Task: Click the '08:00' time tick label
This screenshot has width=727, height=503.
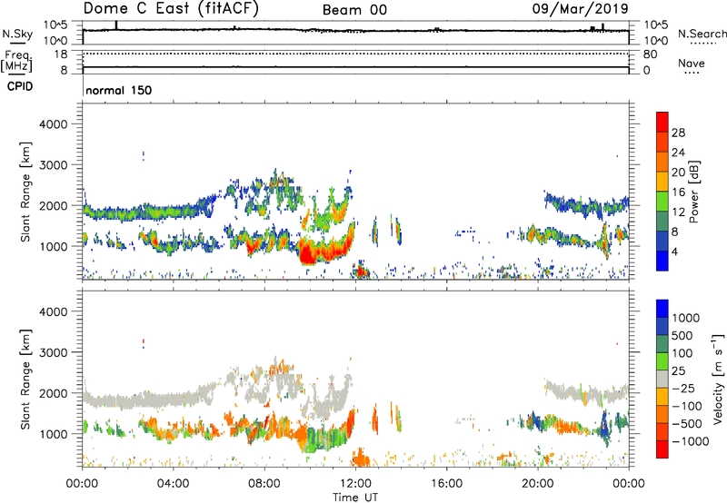Action: (264, 484)
